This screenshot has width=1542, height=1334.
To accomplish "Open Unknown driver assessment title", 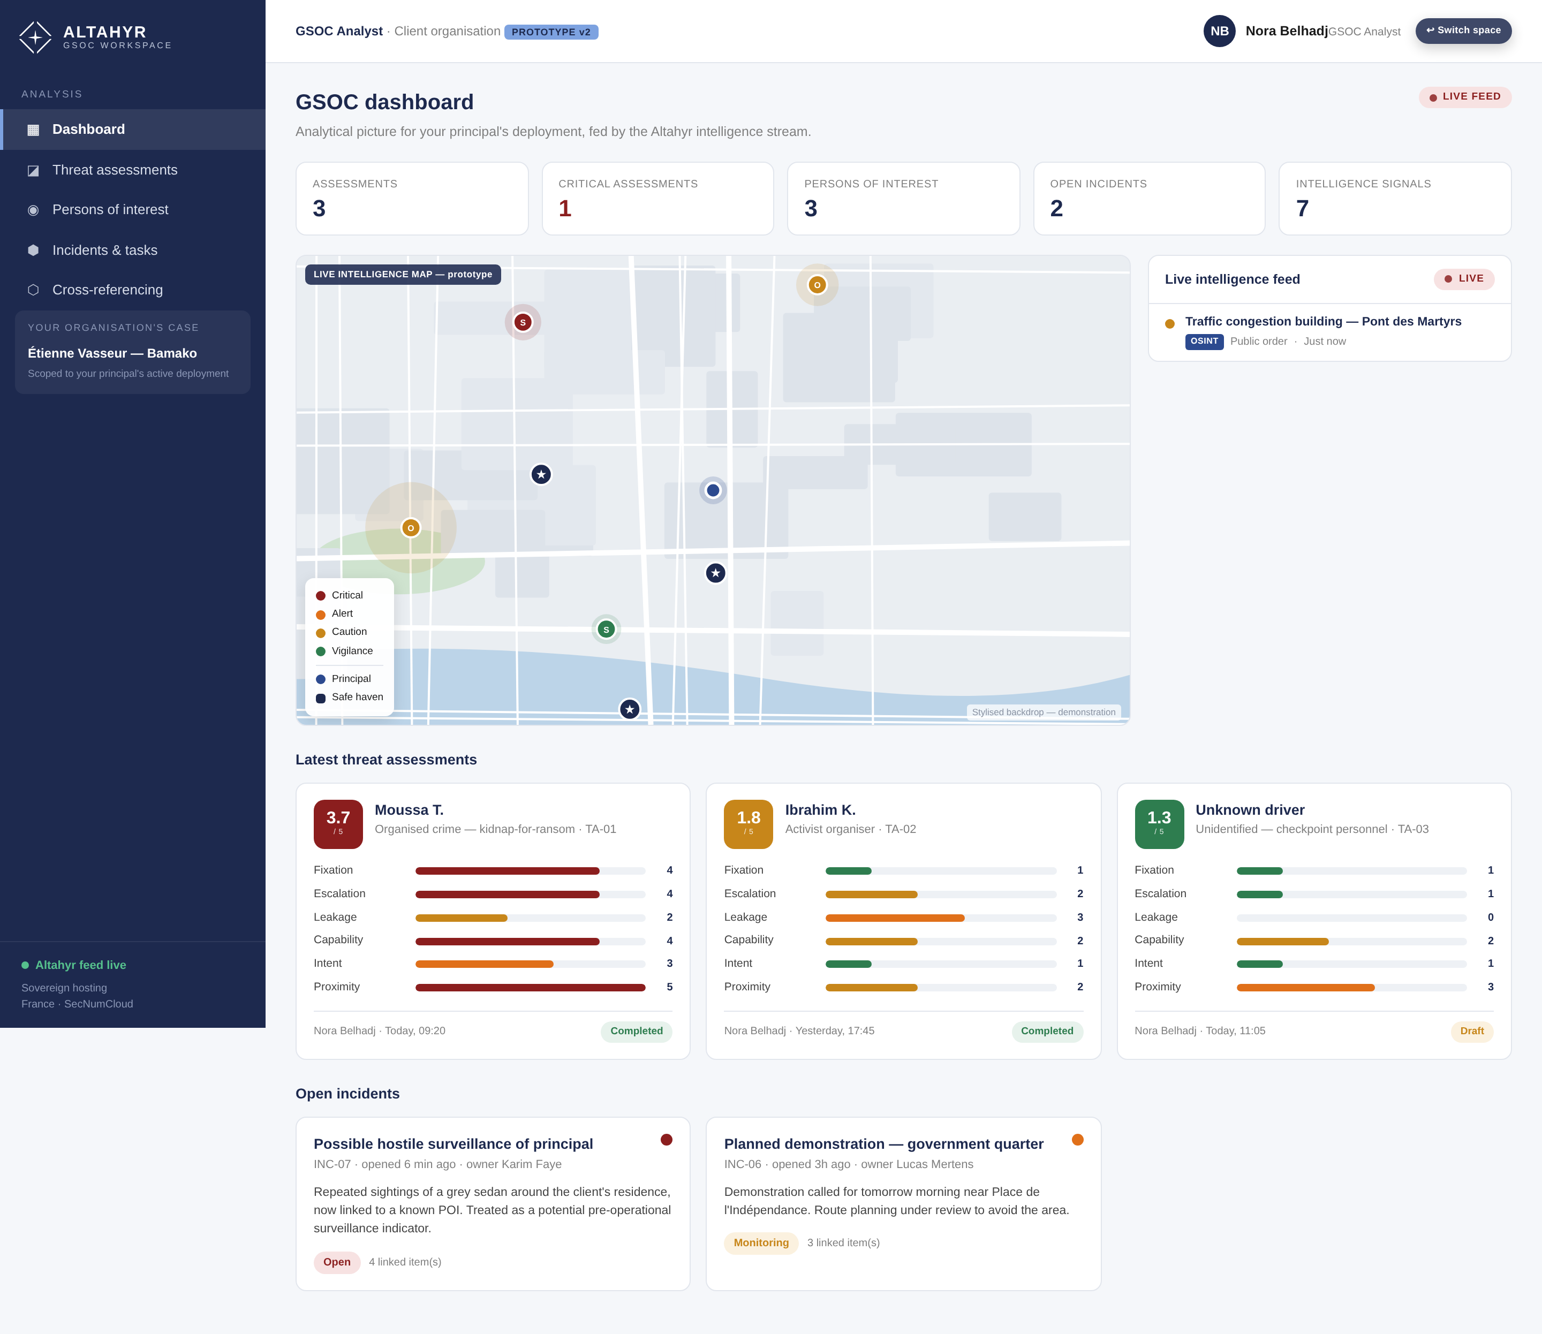I will (x=1250, y=810).
